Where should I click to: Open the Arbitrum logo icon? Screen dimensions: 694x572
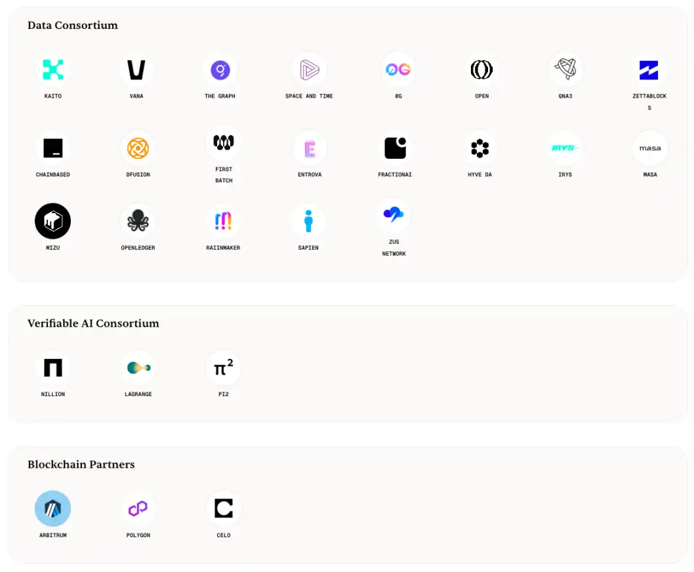click(x=52, y=508)
